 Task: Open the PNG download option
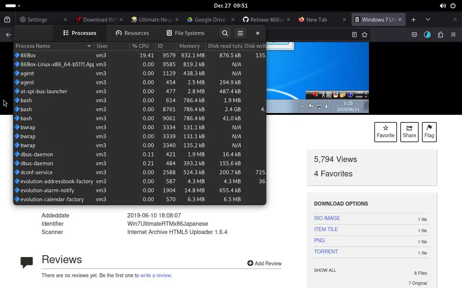pos(319,240)
